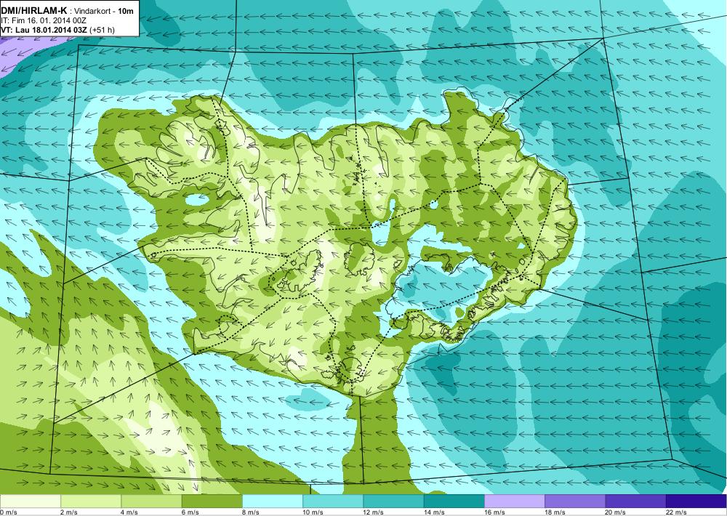
Task: Pick the light green 4–6 m/s legend swatch
Action: (x=151, y=501)
